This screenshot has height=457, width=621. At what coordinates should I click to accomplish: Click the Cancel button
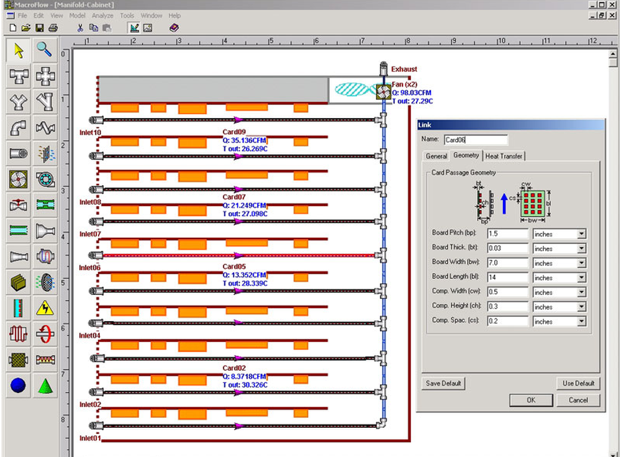tap(578, 400)
